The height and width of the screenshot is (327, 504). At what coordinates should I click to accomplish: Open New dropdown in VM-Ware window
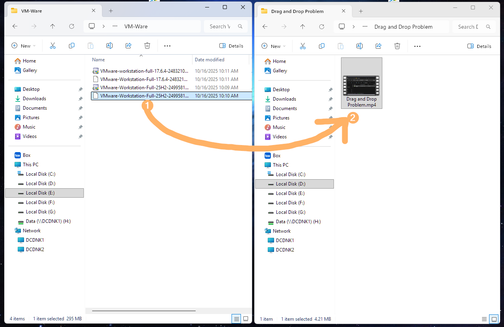click(24, 46)
